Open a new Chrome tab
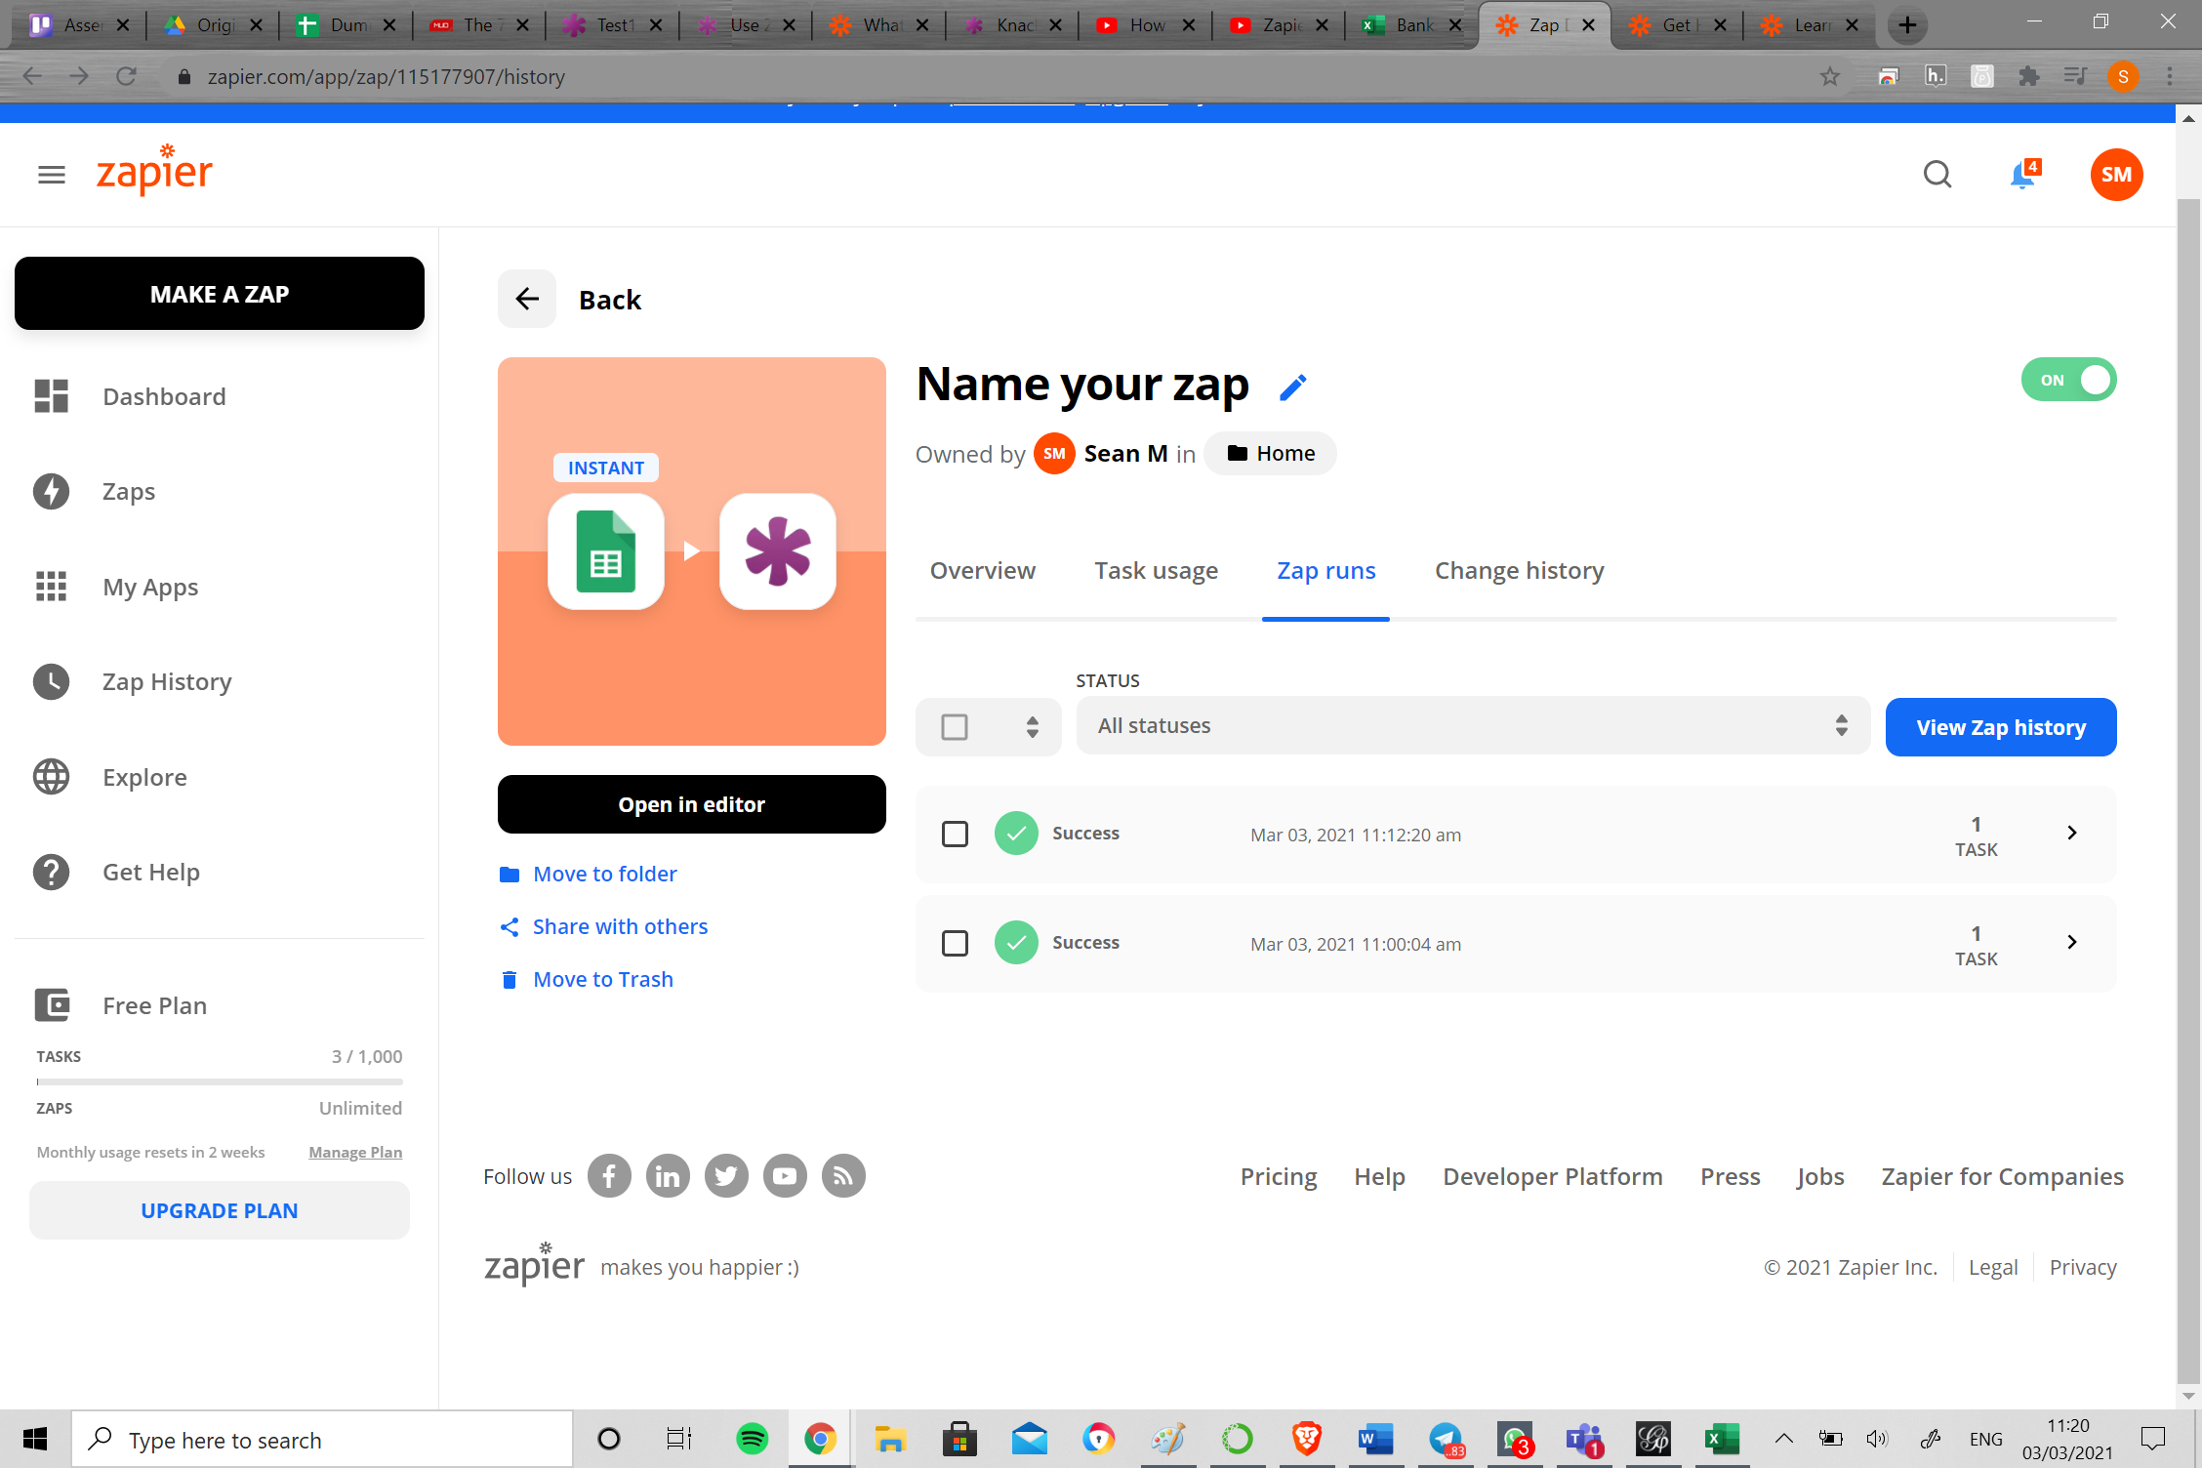This screenshot has height=1468, width=2202. pyautogui.click(x=1908, y=24)
